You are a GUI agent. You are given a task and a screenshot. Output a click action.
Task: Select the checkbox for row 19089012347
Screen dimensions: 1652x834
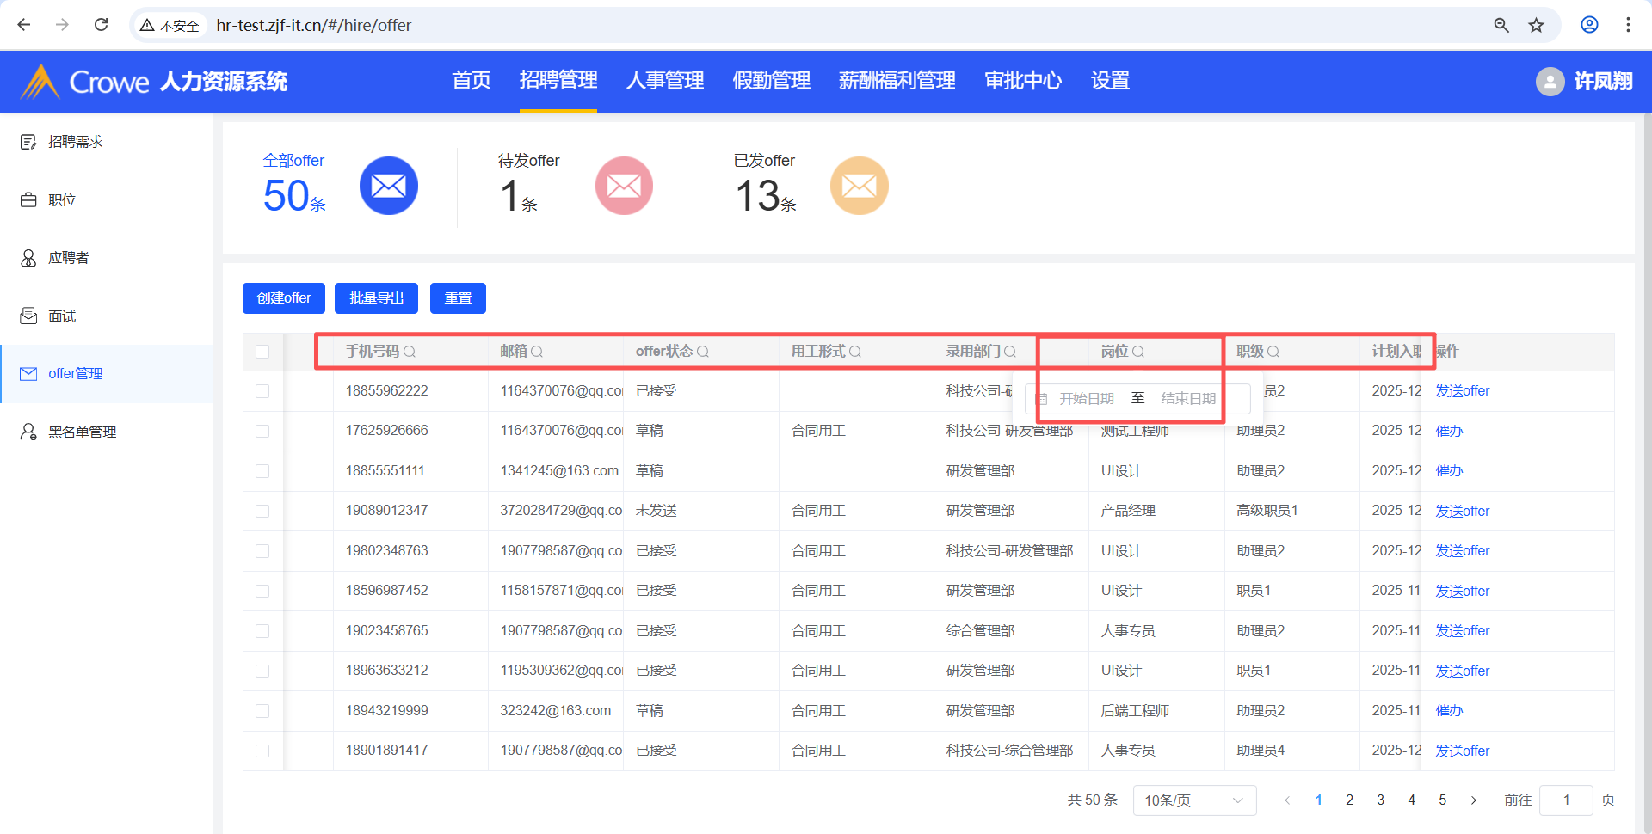click(x=262, y=511)
